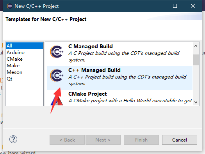Open the help question mark icon
The width and height of the screenshot is (205, 154).
tap(13, 139)
